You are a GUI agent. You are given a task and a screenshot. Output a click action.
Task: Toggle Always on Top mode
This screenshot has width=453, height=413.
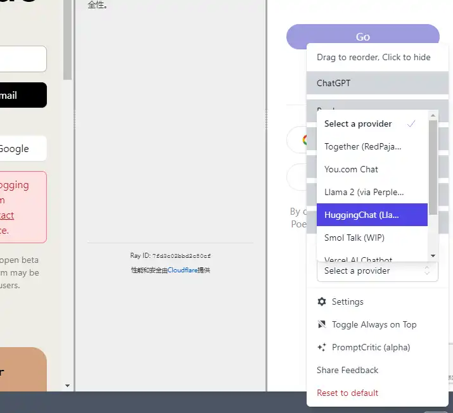point(374,324)
